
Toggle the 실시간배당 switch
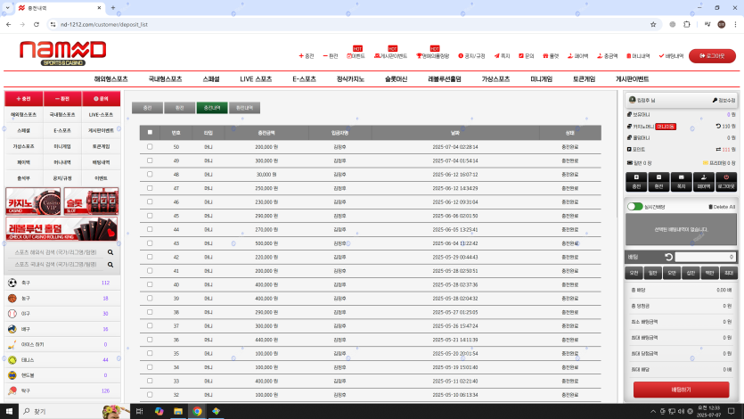click(634, 207)
